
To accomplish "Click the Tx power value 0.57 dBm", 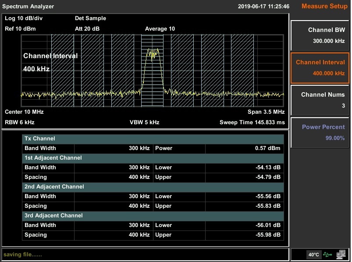I will [x=267, y=148].
